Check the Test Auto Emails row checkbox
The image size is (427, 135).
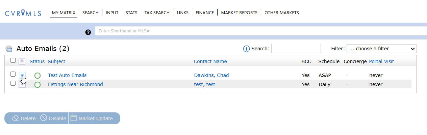coord(13,74)
